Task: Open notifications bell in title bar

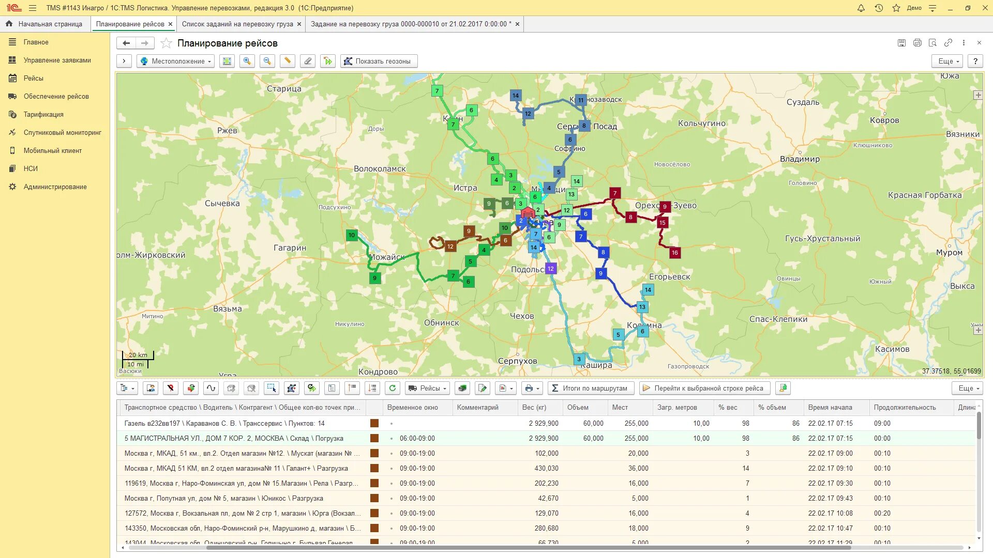Action: pos(861,8)
